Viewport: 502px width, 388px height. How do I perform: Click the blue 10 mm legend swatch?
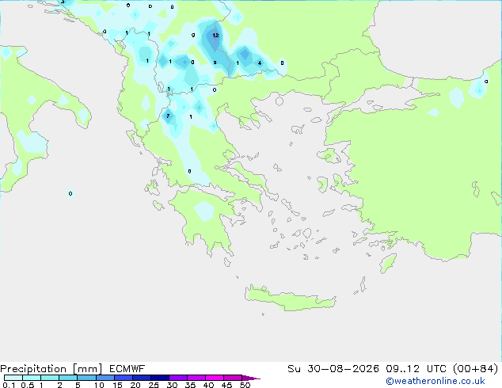pyautogui.click(x=105, y=378)
